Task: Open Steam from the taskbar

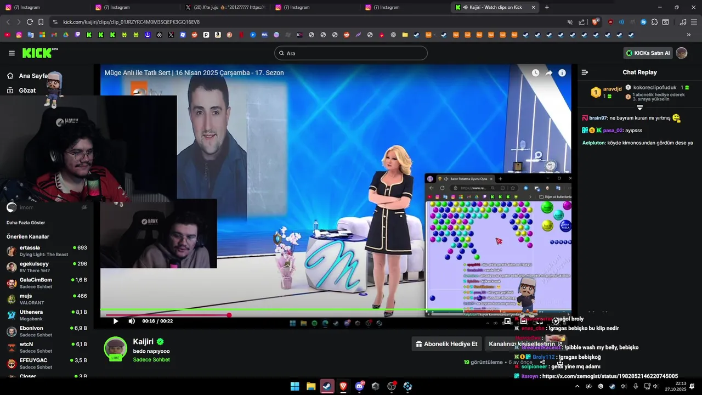Action: coord(327,386)
